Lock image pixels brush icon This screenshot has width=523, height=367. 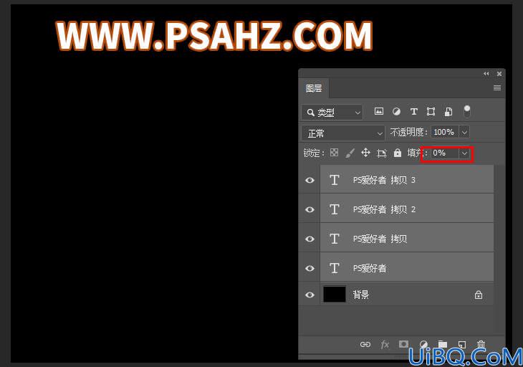(350, 153)
